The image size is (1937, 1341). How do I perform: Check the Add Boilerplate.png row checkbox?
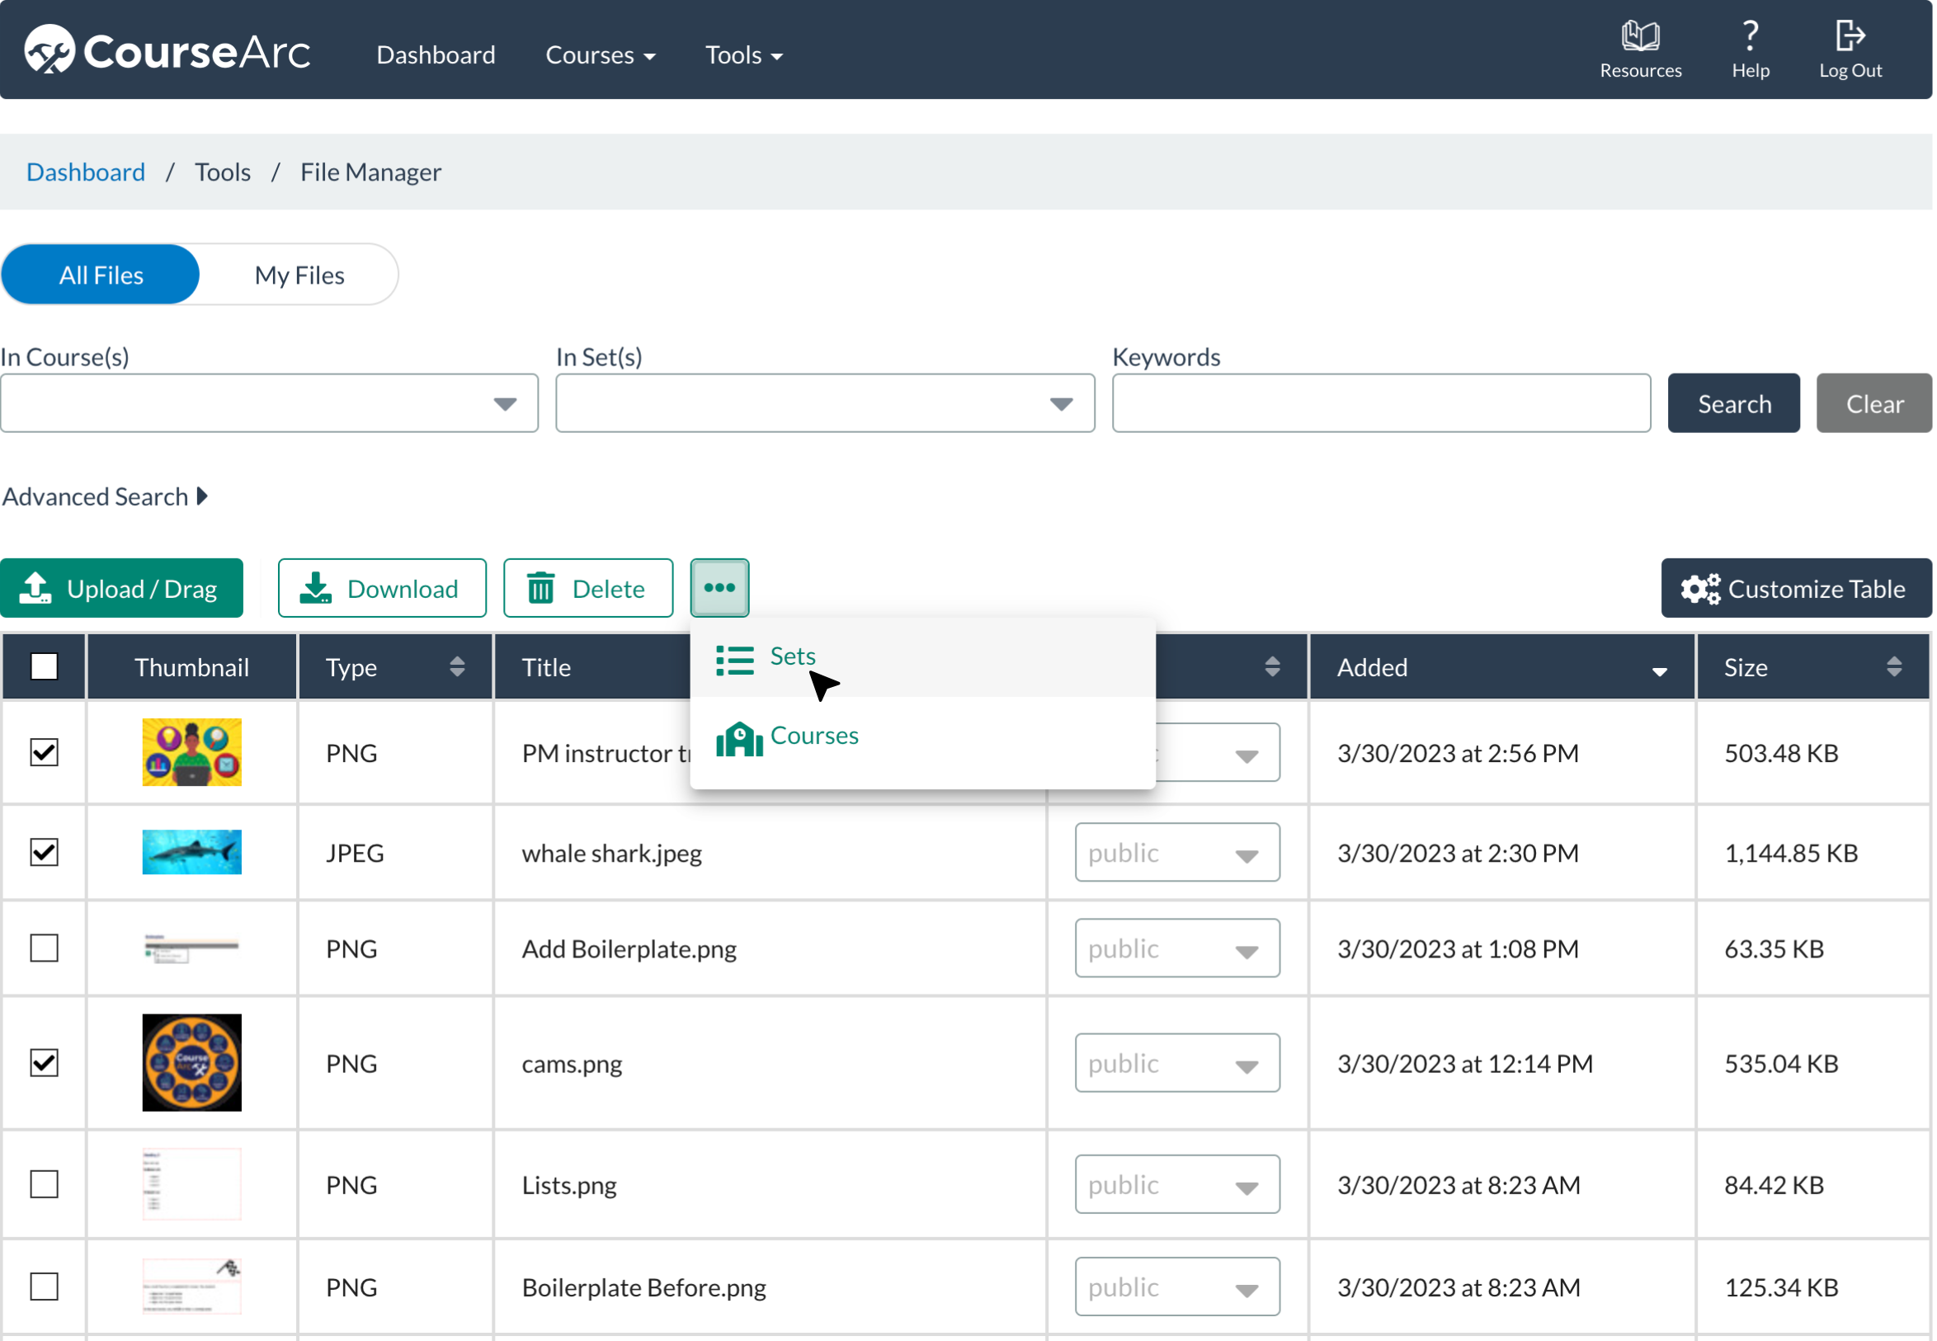[44, 948]
